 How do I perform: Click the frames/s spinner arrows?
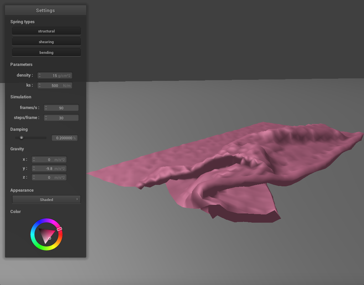tap(46, 108)
